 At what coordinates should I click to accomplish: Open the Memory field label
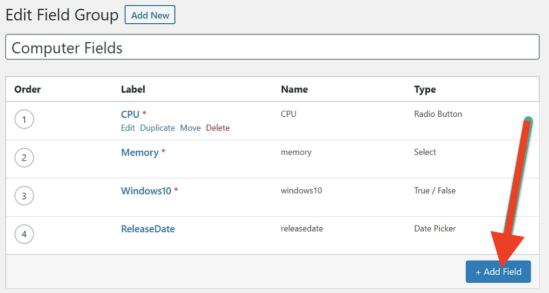tap(140, 153)
